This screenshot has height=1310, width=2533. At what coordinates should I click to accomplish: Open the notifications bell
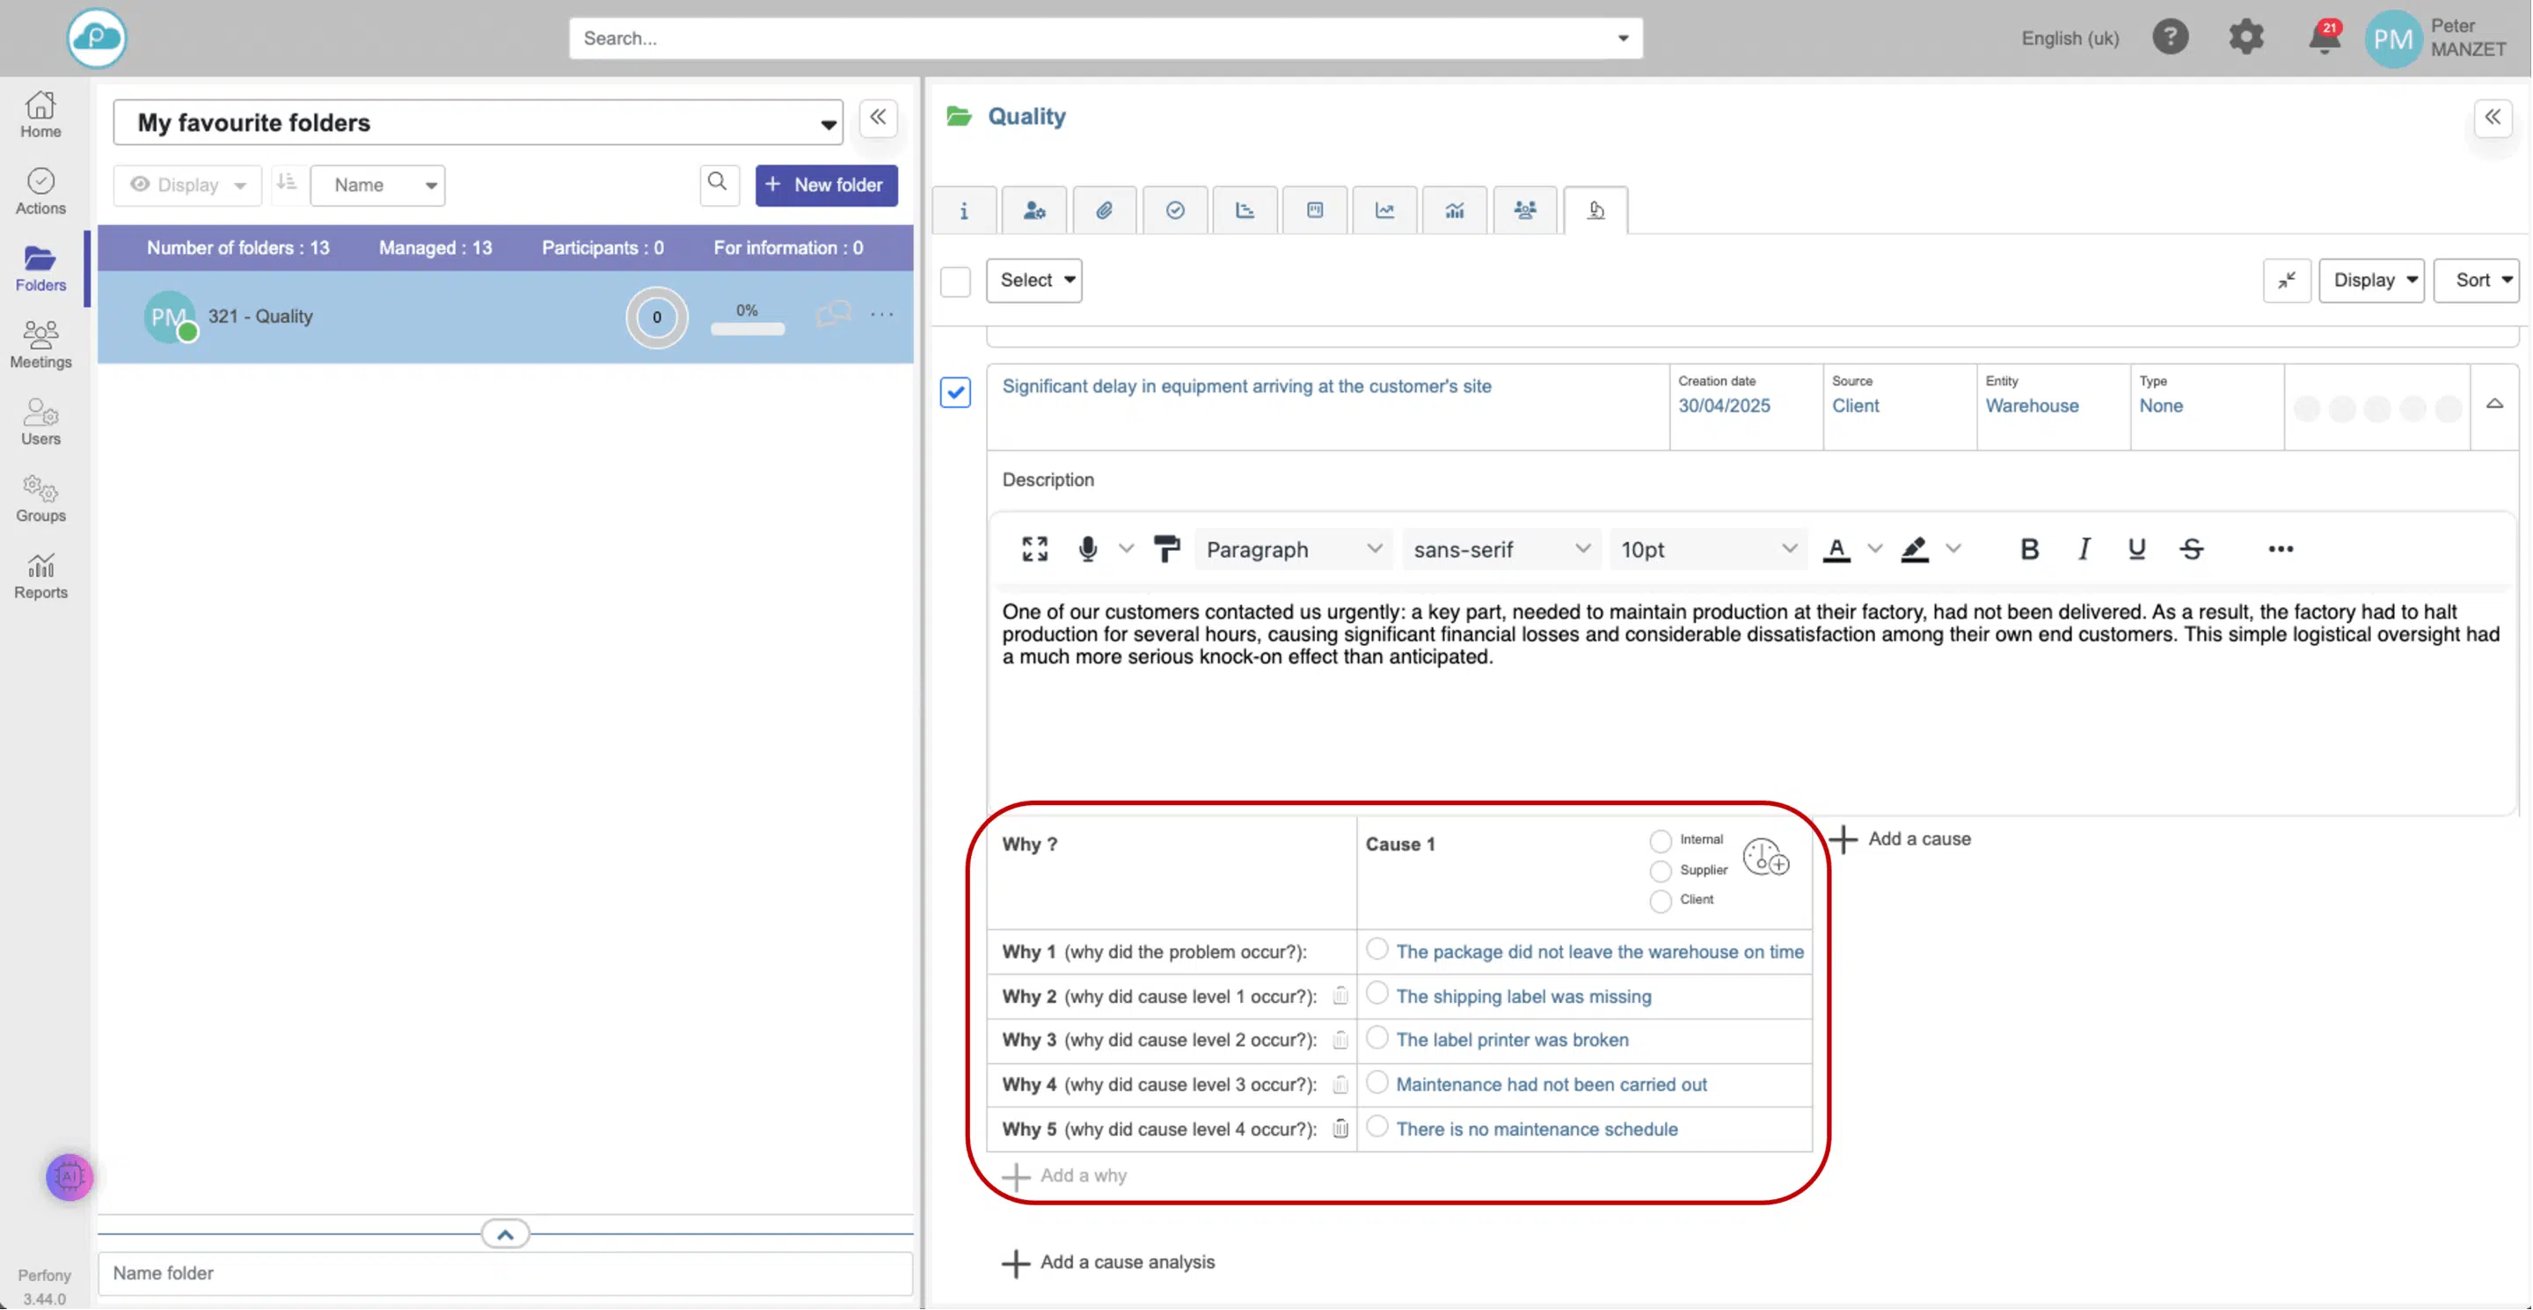click(2324, 40)
